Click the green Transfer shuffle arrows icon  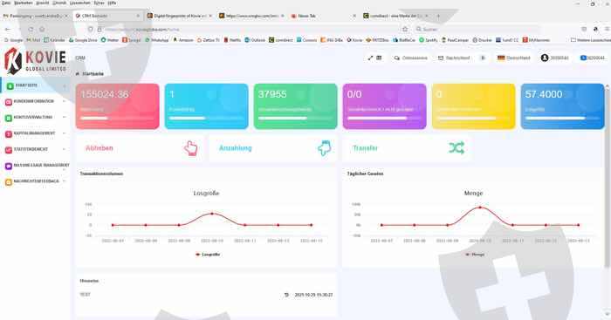(x=457, y=148)
